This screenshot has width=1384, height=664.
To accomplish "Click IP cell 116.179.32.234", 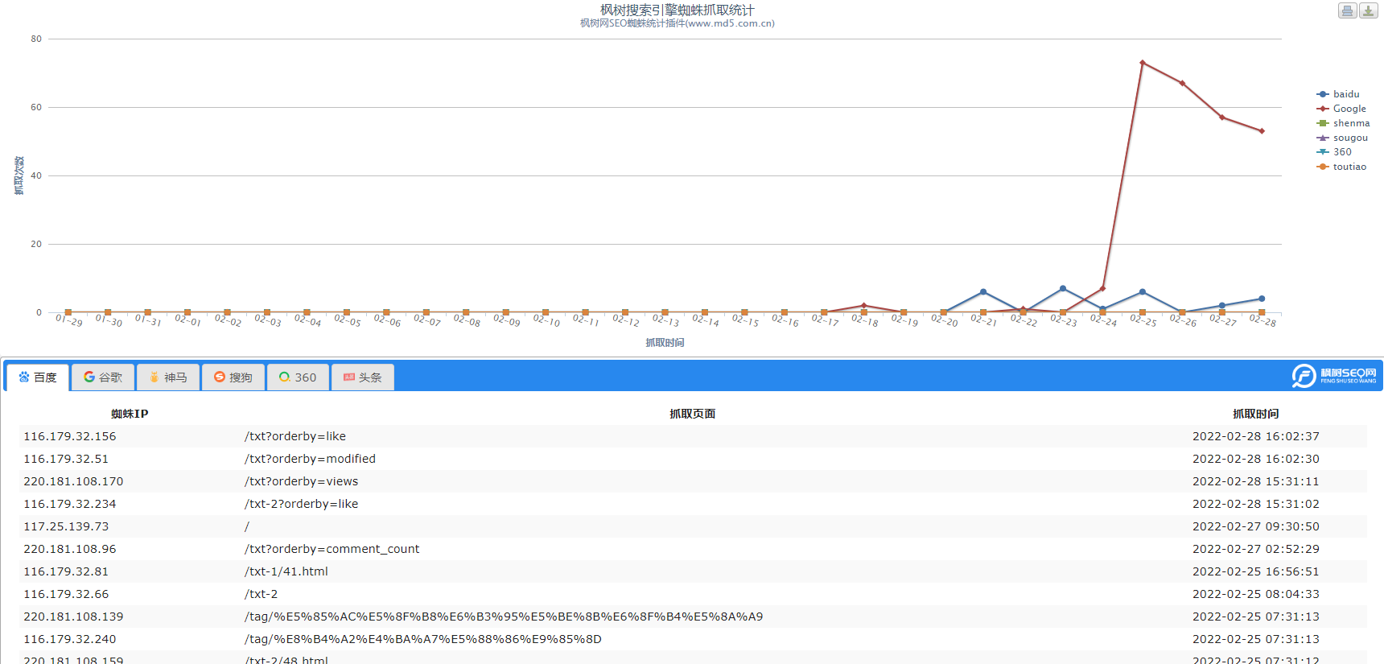I will click(x=70, y=504).
